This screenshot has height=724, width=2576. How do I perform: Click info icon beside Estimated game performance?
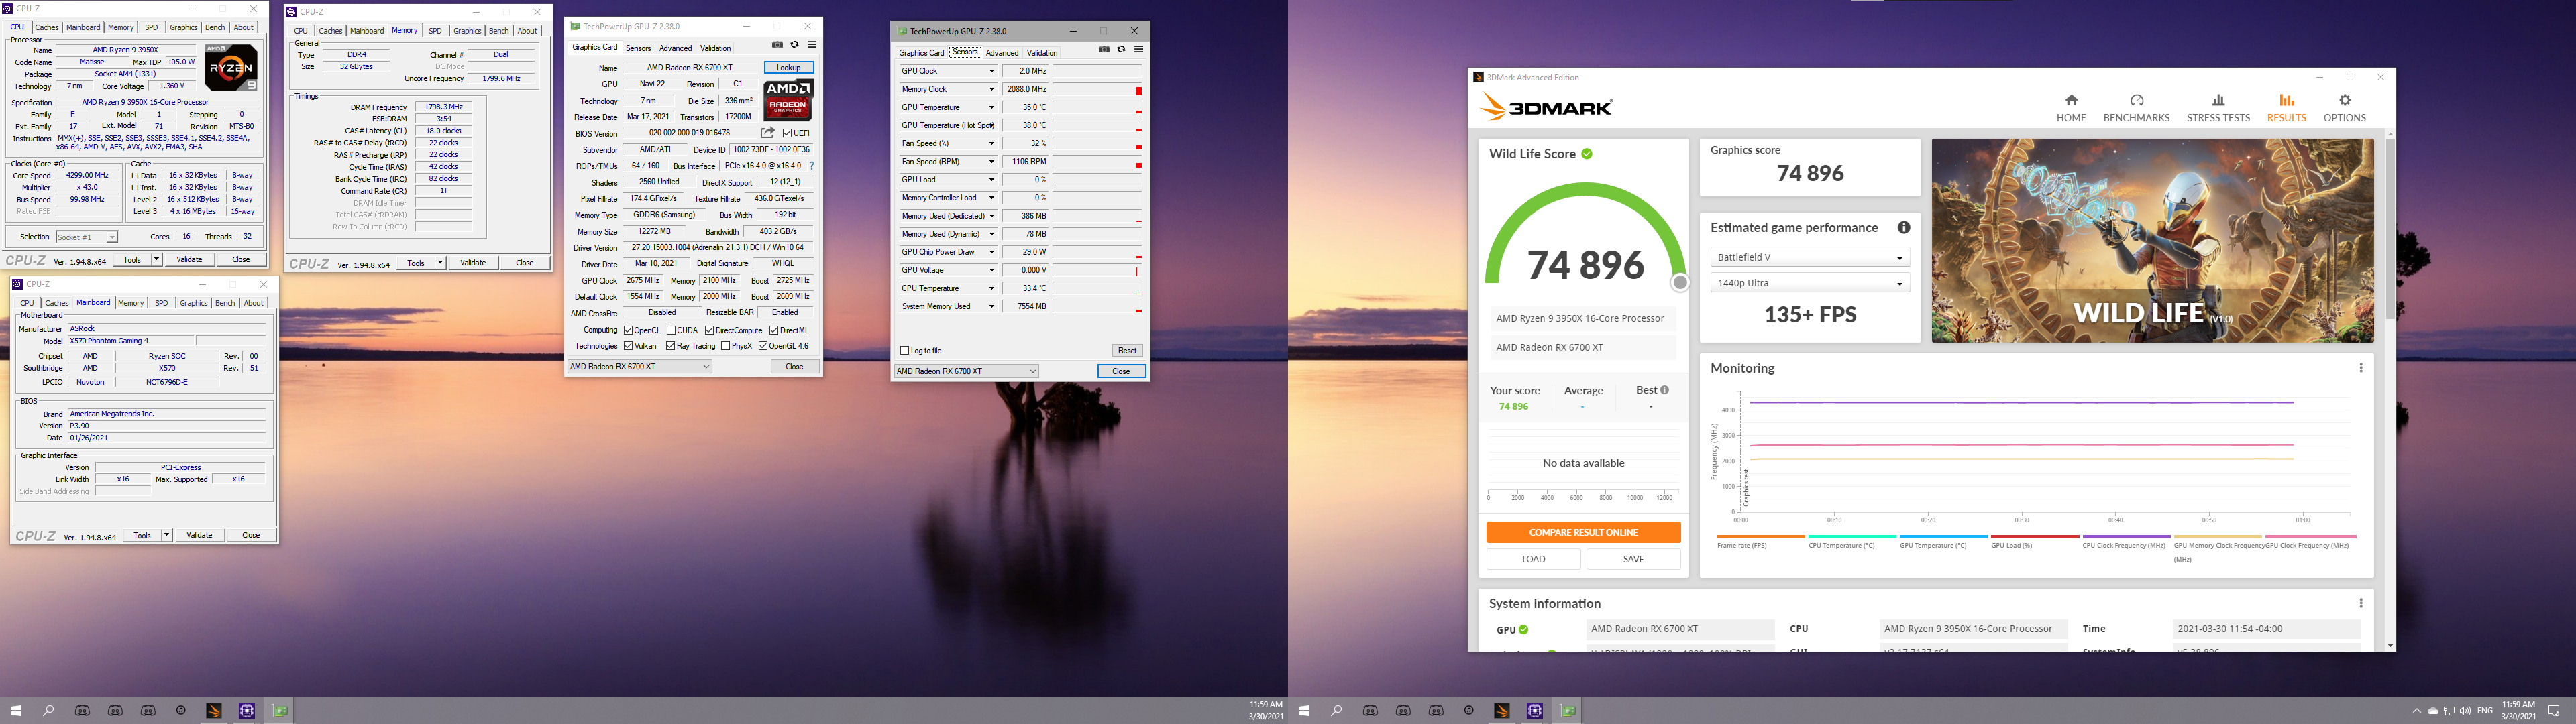coord(1904,228)
